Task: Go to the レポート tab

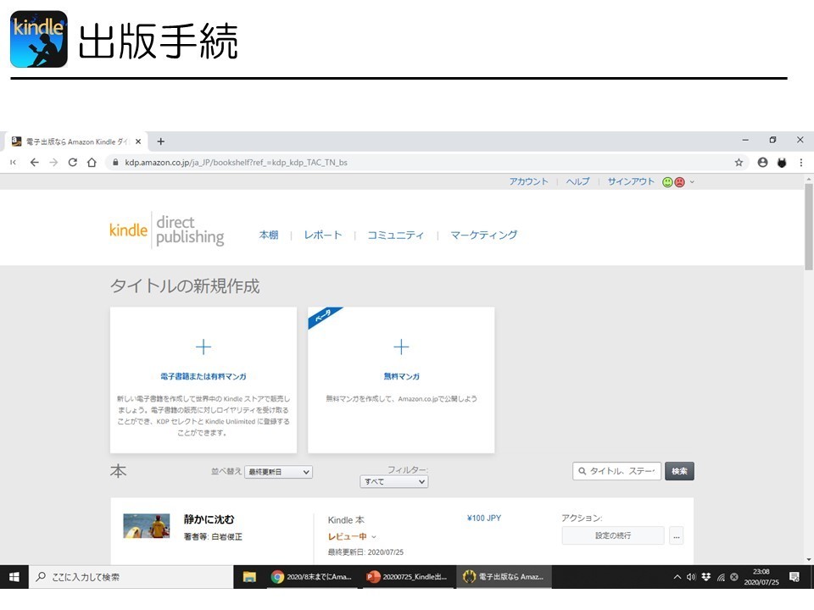Action: 323,235
